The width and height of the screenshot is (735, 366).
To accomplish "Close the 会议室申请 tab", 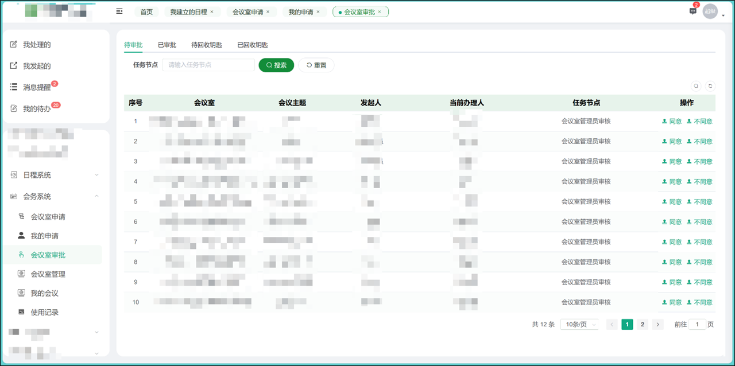I will [268, 11].
